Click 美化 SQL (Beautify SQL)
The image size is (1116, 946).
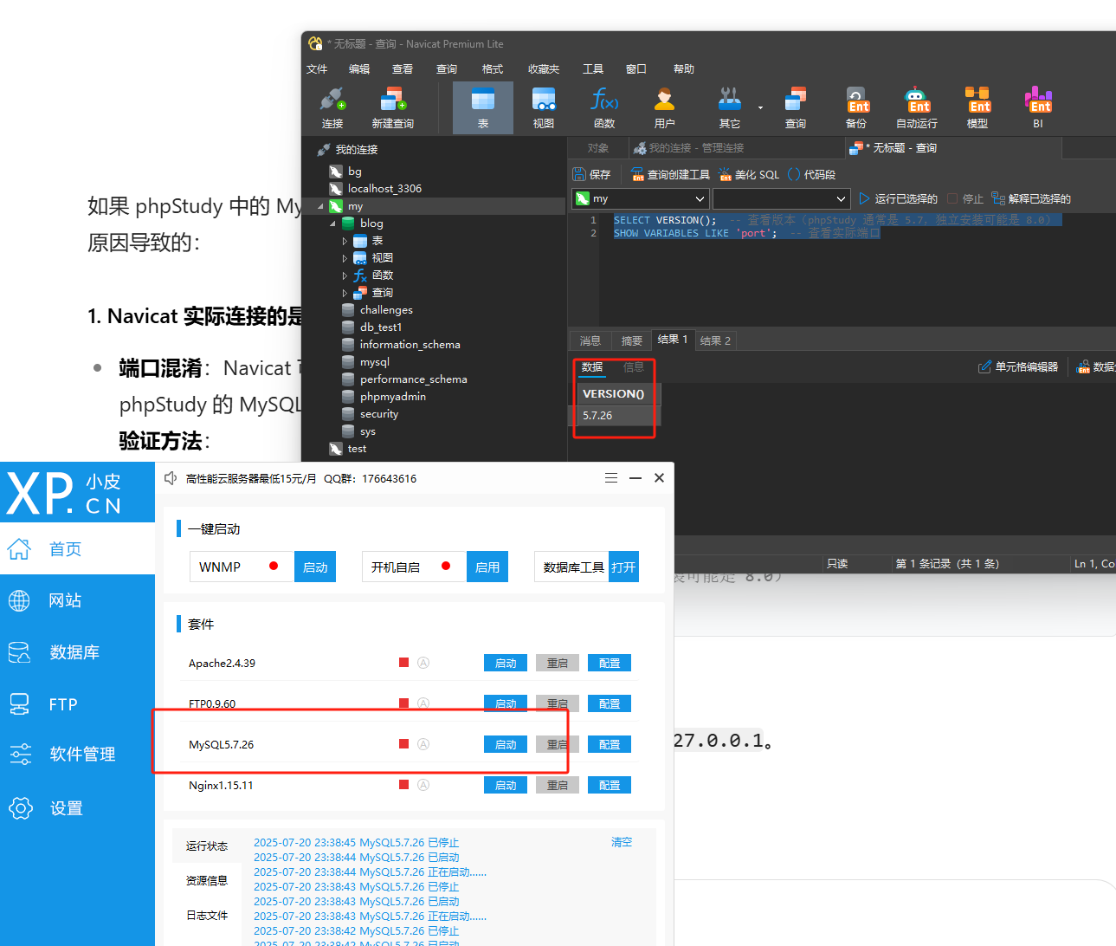pos(750,174)
